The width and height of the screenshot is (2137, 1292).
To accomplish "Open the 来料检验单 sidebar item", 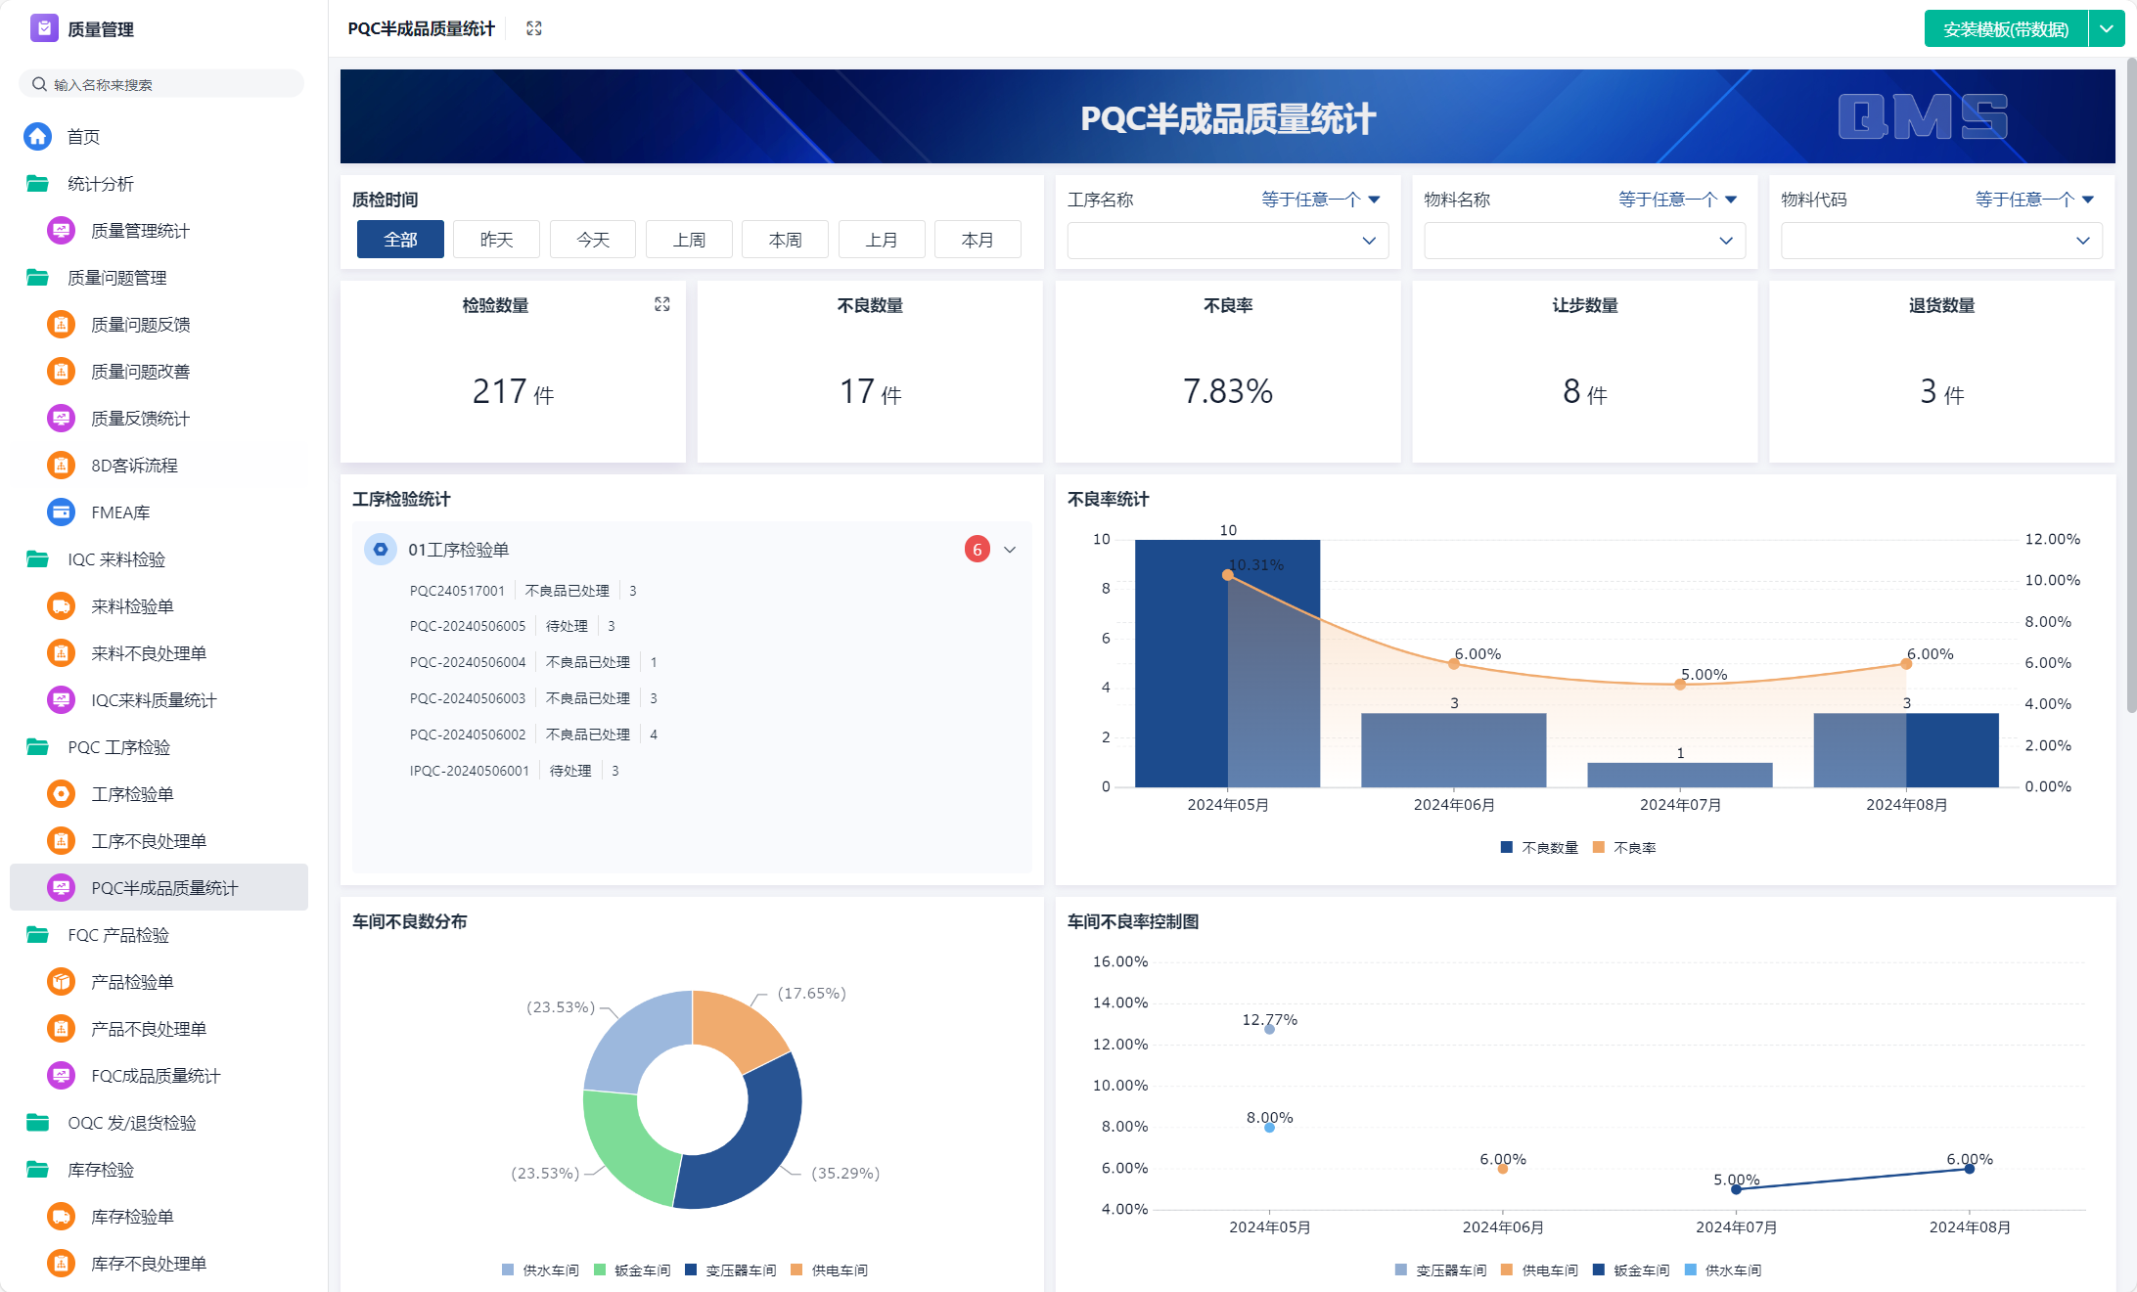I will tap(132, 606).
